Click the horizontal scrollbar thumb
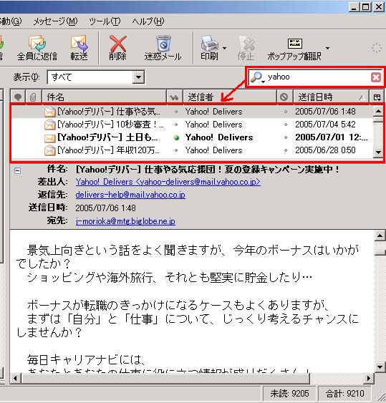Viewport: 386px width, 403px height. coord(166,379)
